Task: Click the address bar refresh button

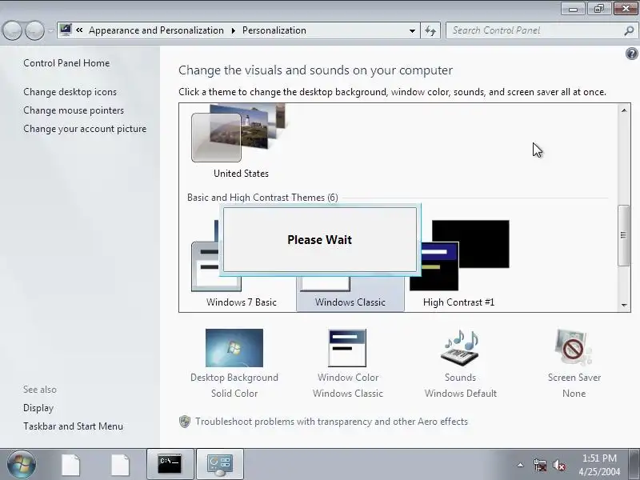Action: click(x=430, y=30)
